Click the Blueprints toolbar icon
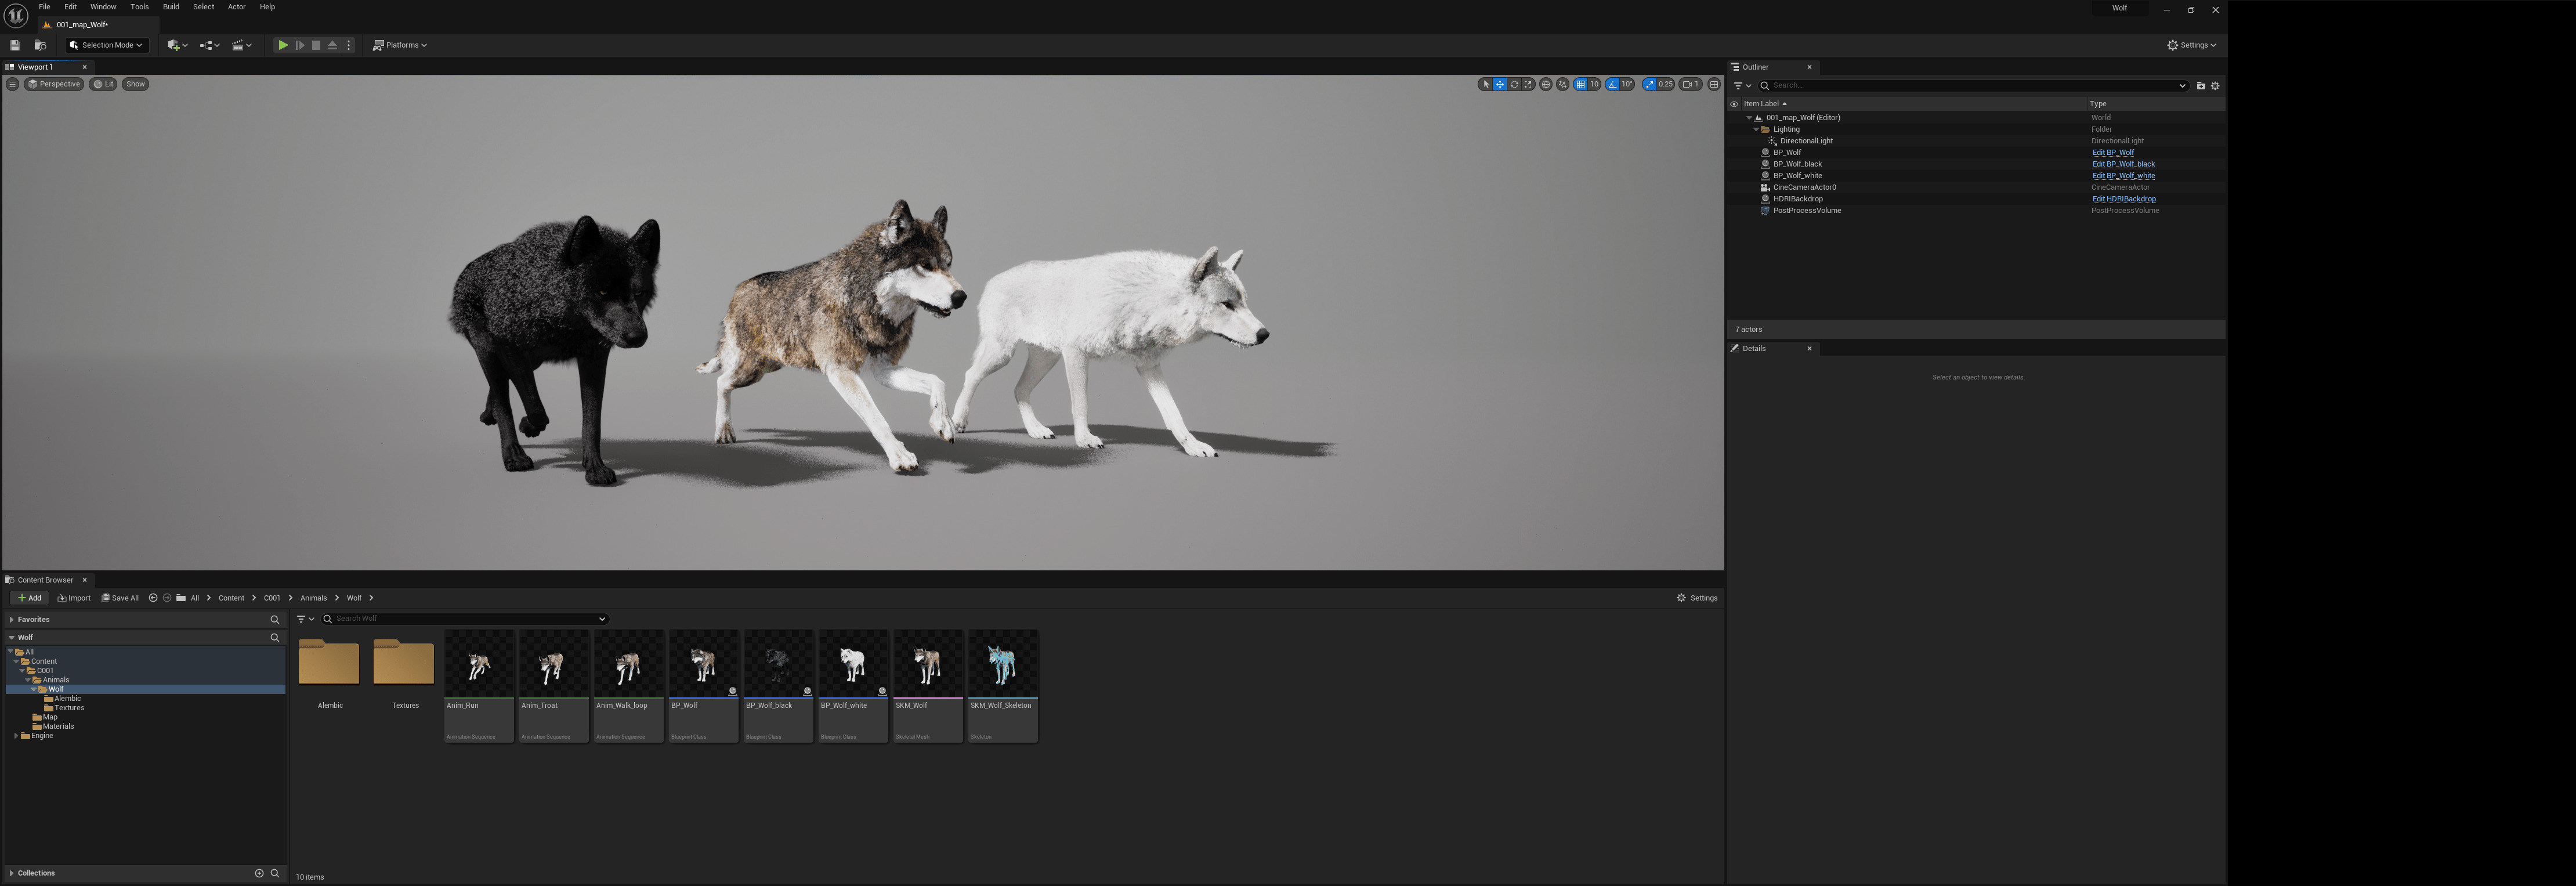This screenshot has width=2576, height=886. [x=207, y=45]
